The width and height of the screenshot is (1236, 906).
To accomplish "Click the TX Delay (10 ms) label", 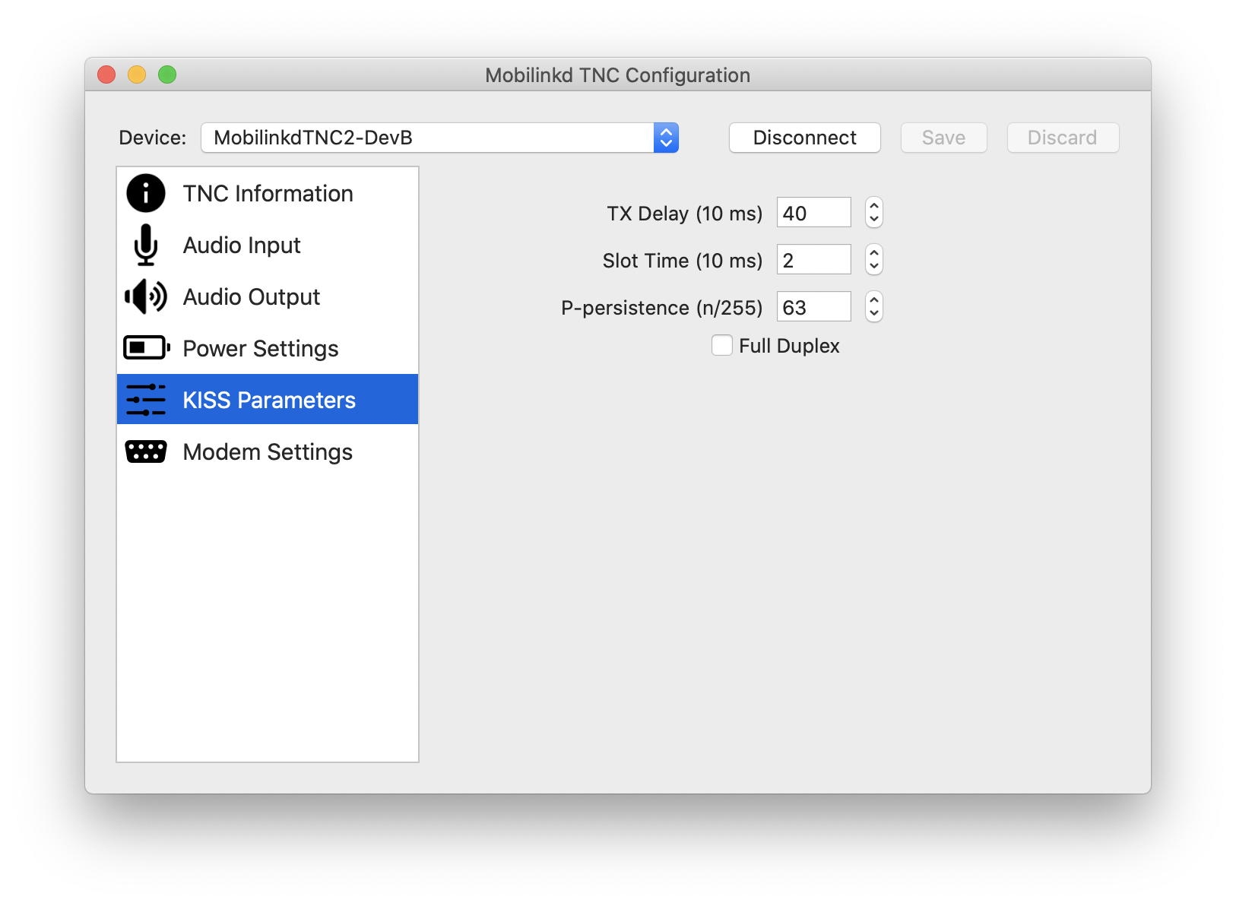I will point(684,214).
